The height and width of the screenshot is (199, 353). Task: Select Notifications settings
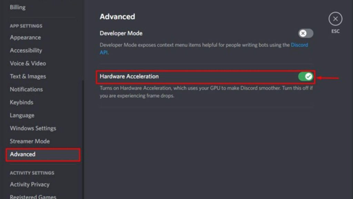(26, 89)
